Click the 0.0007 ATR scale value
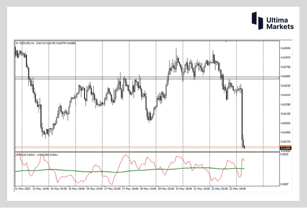307x208 pixels. [284, 184]
